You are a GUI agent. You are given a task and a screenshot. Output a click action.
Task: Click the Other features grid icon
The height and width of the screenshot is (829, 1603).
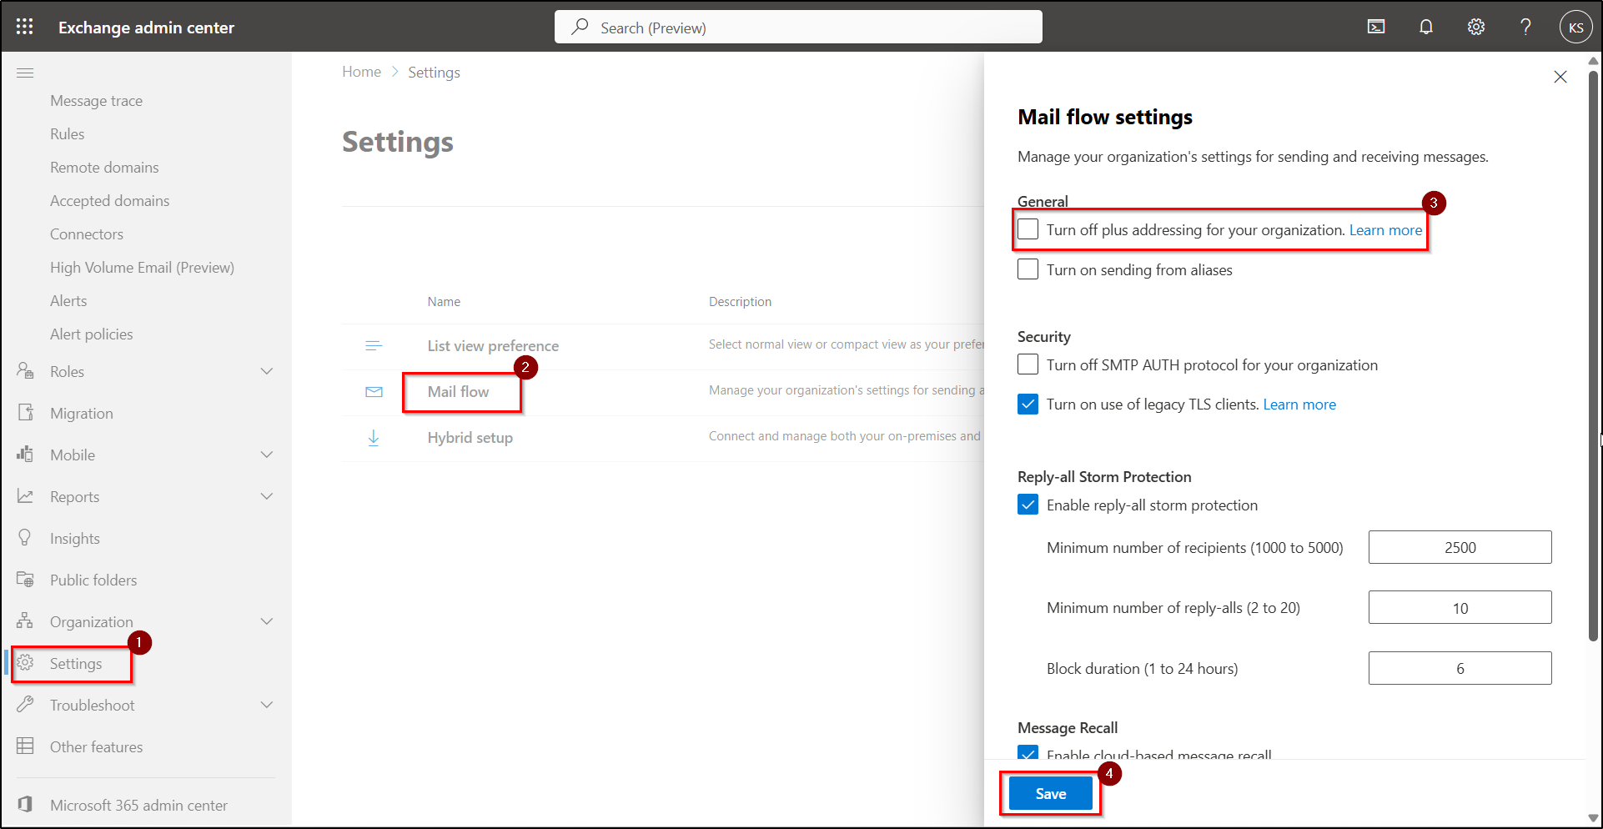coord(25,746)
